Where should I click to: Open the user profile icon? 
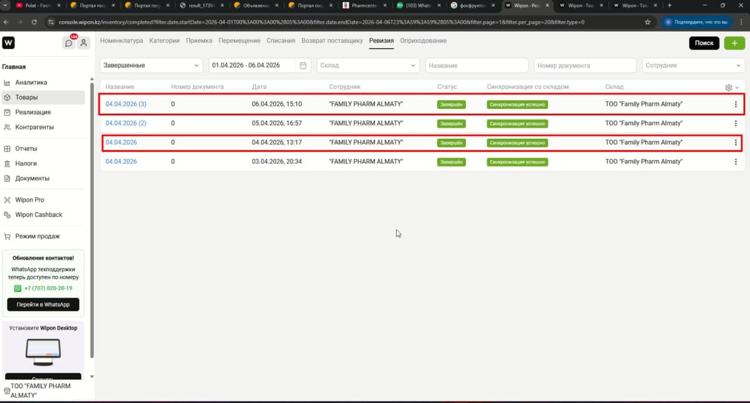[x=84, y=43]
